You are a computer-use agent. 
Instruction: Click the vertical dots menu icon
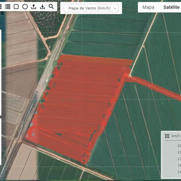1,7
